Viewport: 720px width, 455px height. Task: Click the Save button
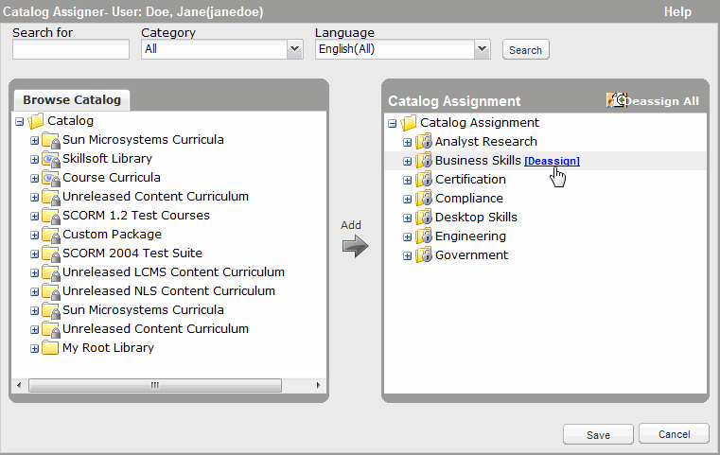598,434
